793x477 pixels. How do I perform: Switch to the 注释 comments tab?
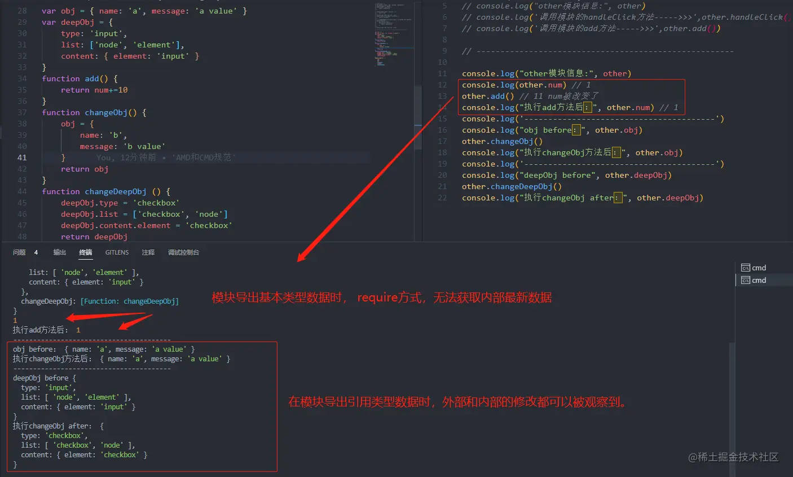click(148, 252)
